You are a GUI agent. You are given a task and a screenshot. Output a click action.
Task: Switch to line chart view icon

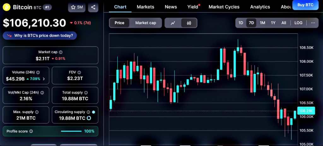pyautogui.click(x=173, y=23)
